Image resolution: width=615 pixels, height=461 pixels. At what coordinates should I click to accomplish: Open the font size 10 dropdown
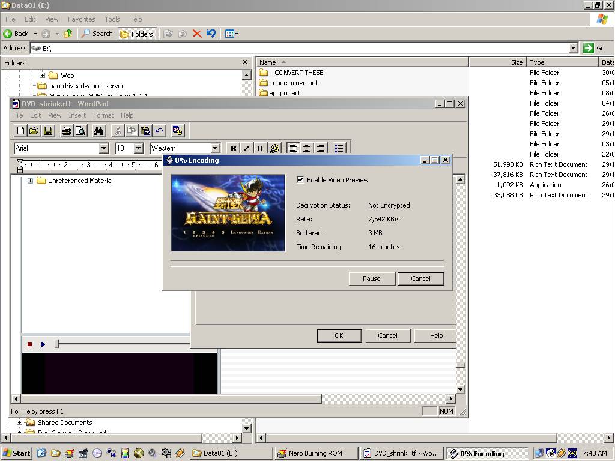pyautogui.click(x=139, y=148)
